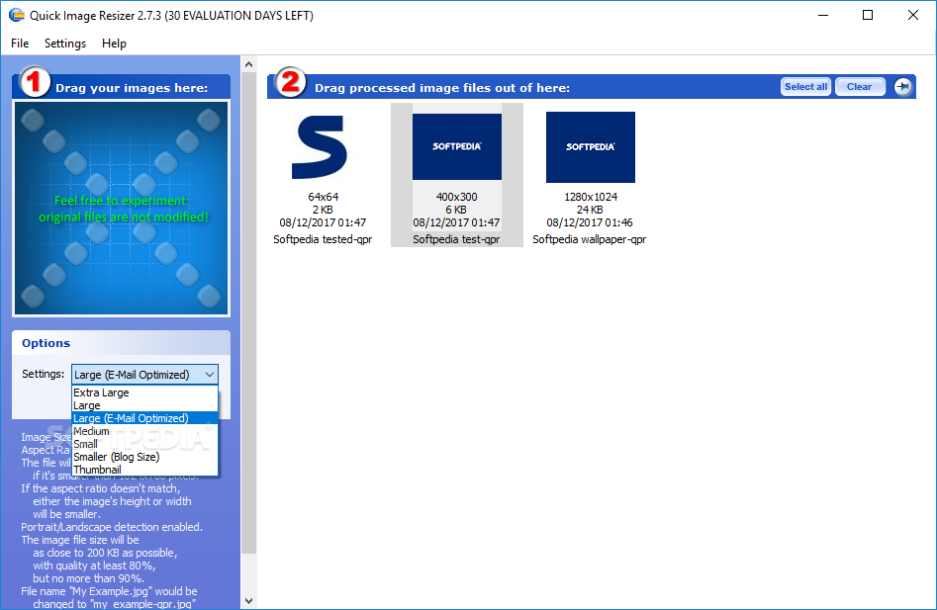Close the Quick Image Resizer window
The image size is (937, 610).
(912, 15)
